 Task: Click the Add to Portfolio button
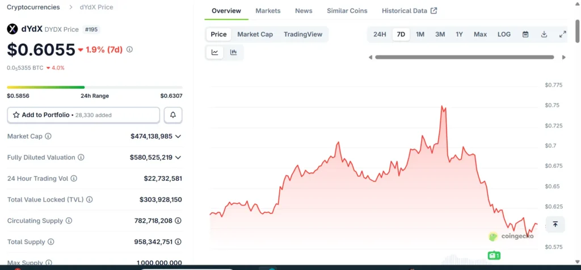pyautogui.click(x=83, y=115)
